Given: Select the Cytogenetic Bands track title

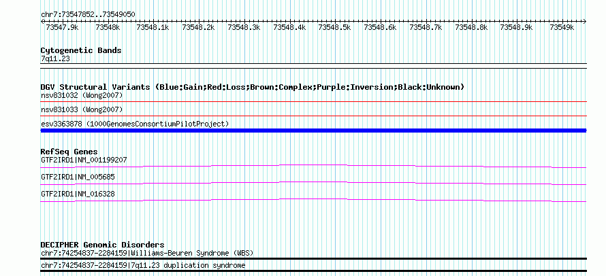Looking at the screenshot, I should [81, 50].
